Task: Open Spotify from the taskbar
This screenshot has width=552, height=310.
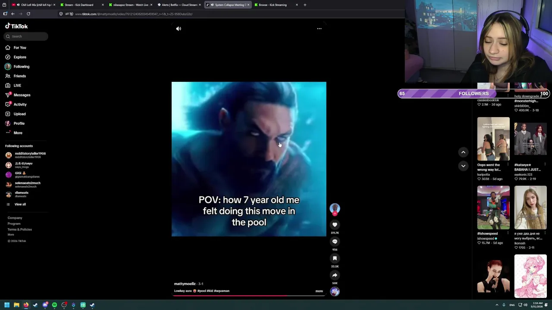Action: point(54,305)
